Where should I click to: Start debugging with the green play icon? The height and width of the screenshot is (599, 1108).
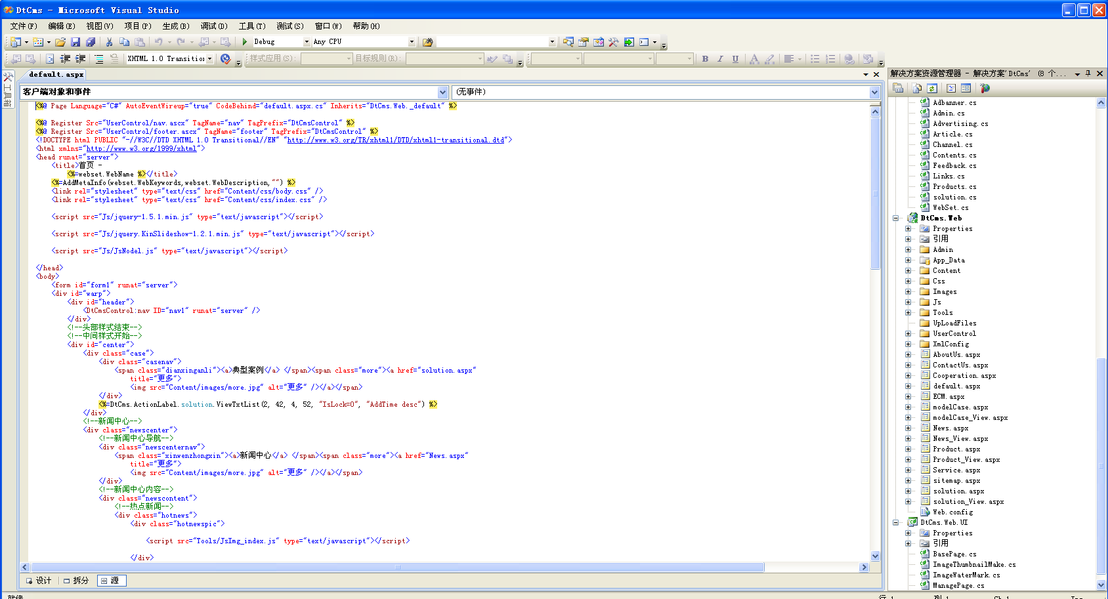click(x=245, y=42)
